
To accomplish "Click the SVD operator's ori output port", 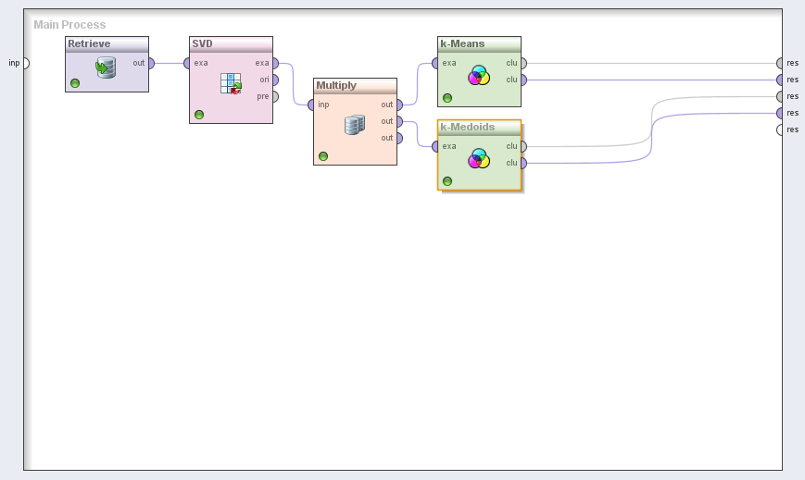I will pyautogui.click(x=275, y=80).
